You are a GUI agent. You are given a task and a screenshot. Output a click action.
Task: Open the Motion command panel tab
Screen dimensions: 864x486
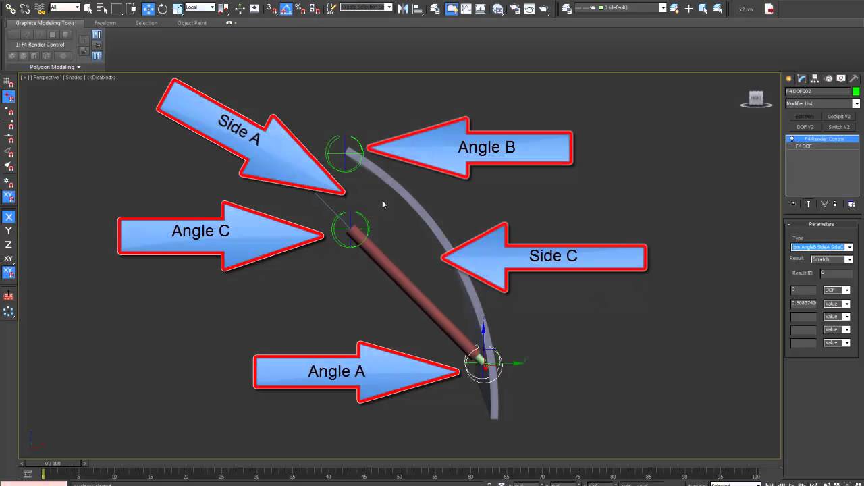point(829,79)
